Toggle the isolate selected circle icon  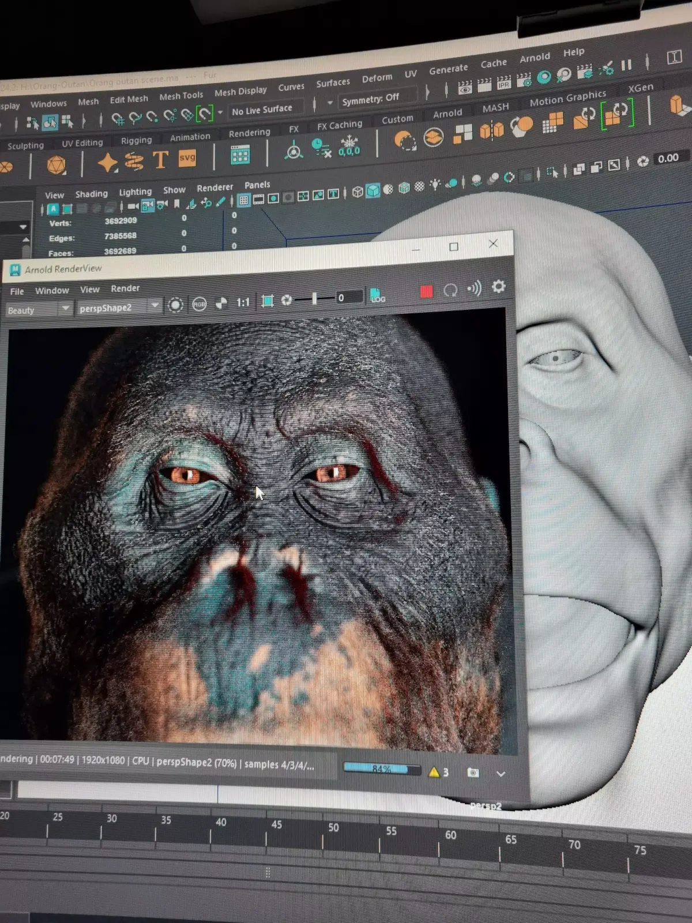pos(175,305)
